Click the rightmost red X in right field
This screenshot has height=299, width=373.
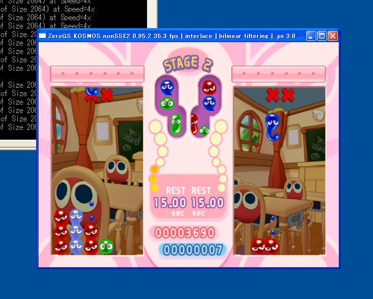pyautogui.click(x=288, y=95)
